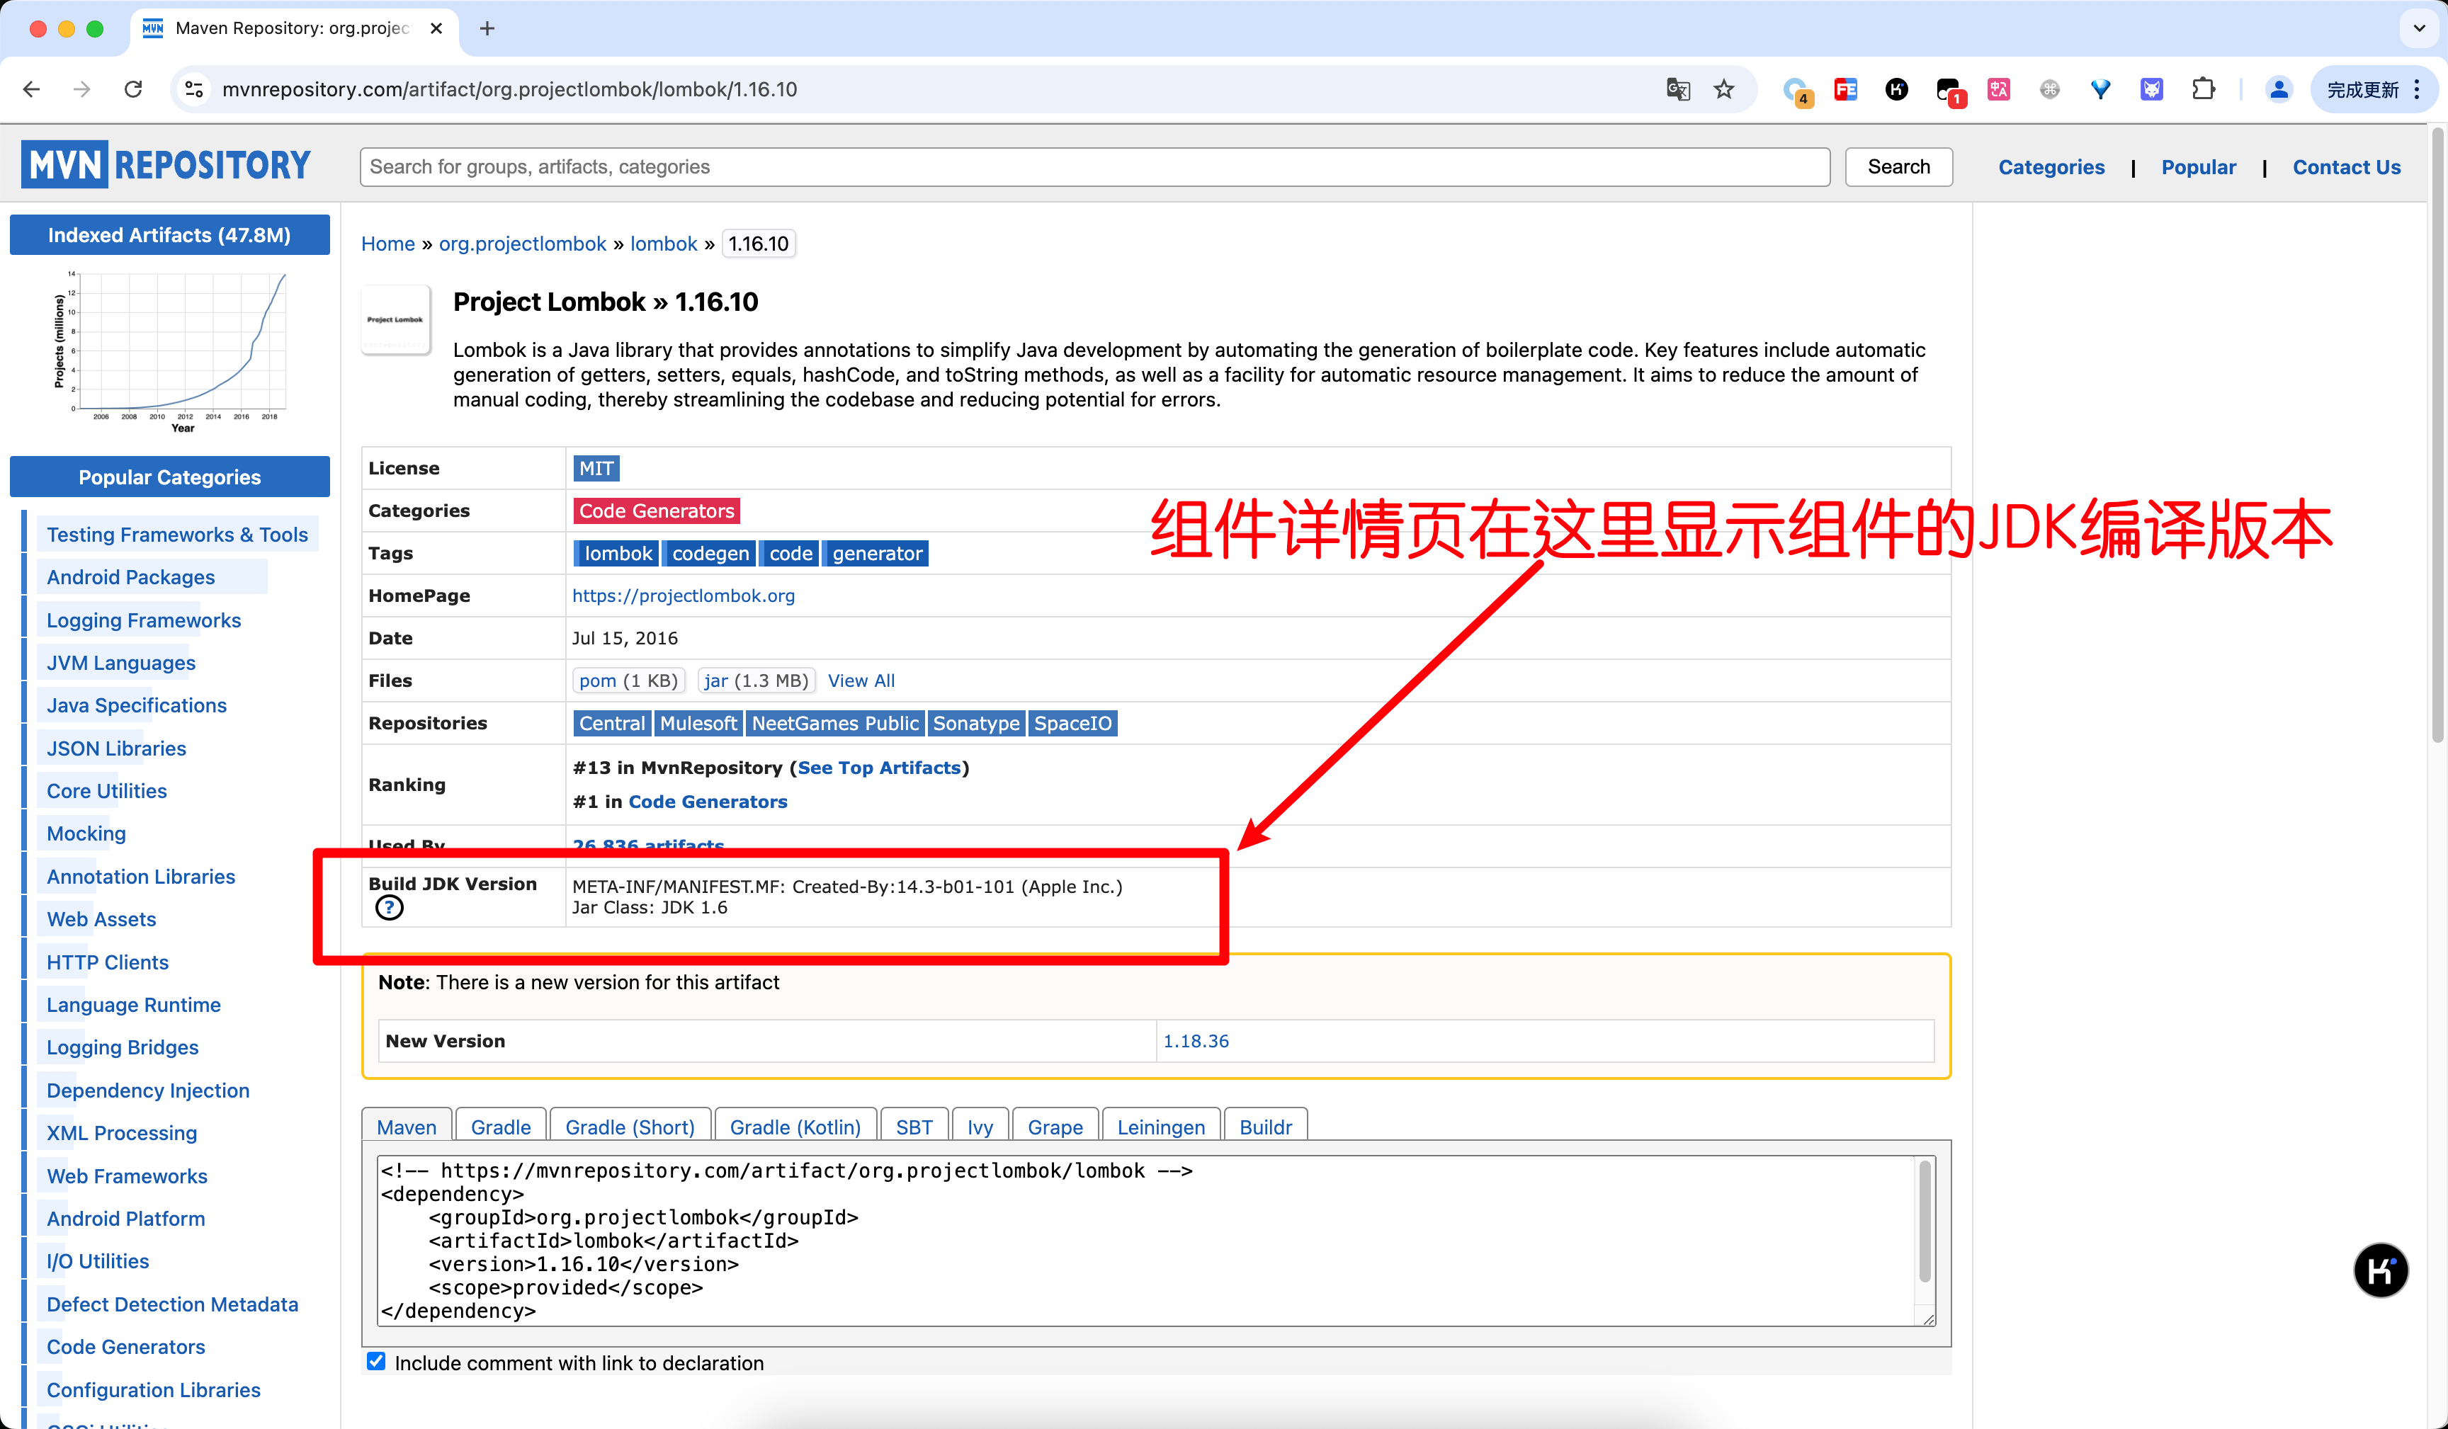Viewport: 2448px width, 1429px height.
Task: Expand the View All files link
Action: coord(859,681)
